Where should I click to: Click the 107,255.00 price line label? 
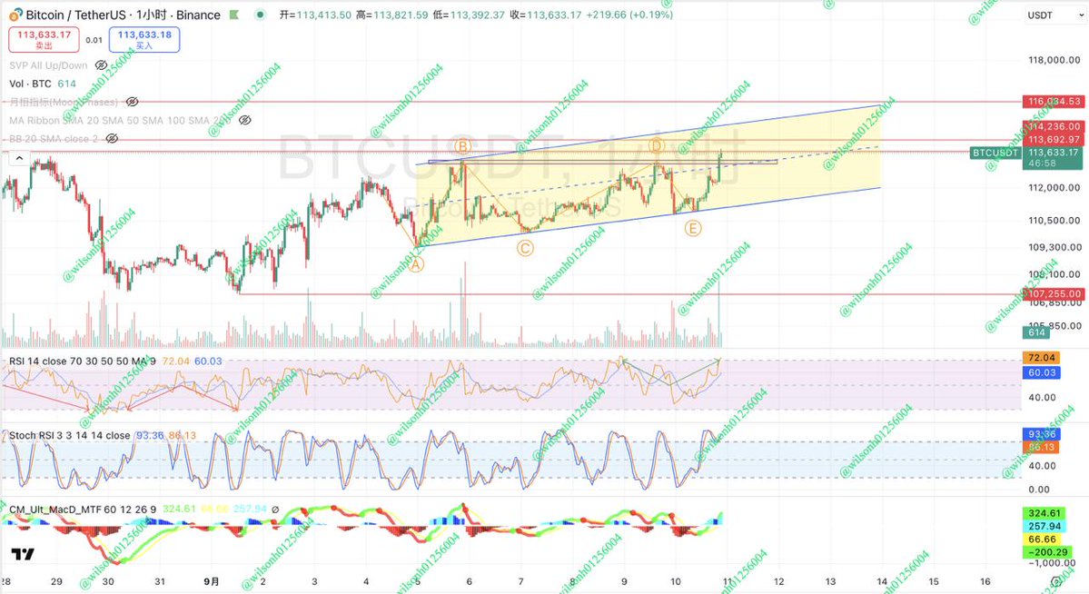pos(1054,294)
